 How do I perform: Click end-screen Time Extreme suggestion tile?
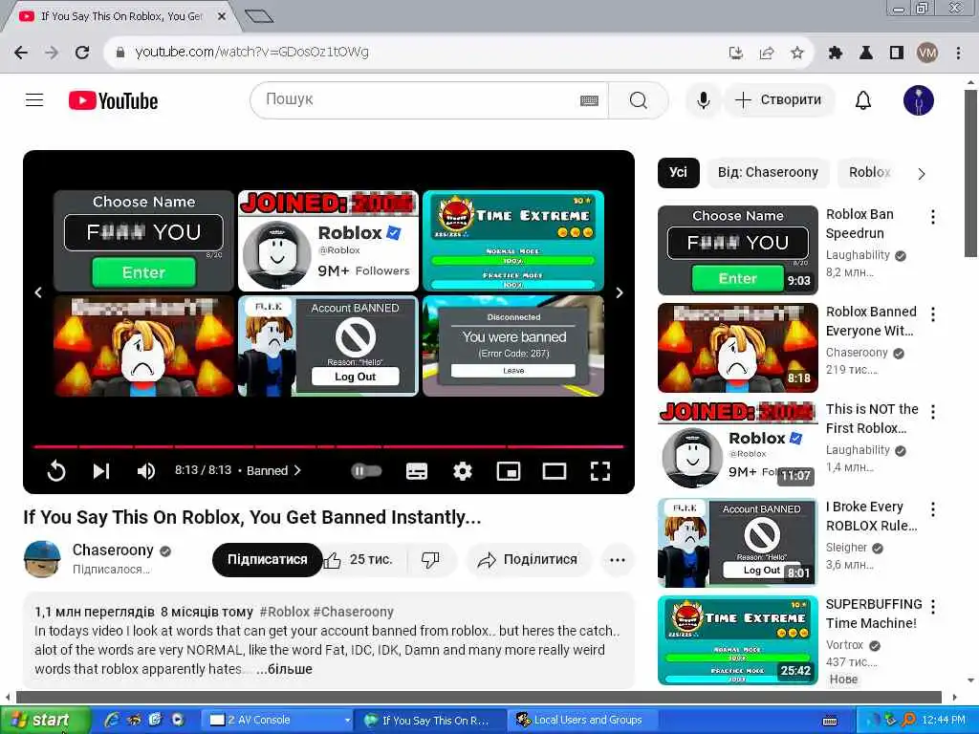click(513, 241)
